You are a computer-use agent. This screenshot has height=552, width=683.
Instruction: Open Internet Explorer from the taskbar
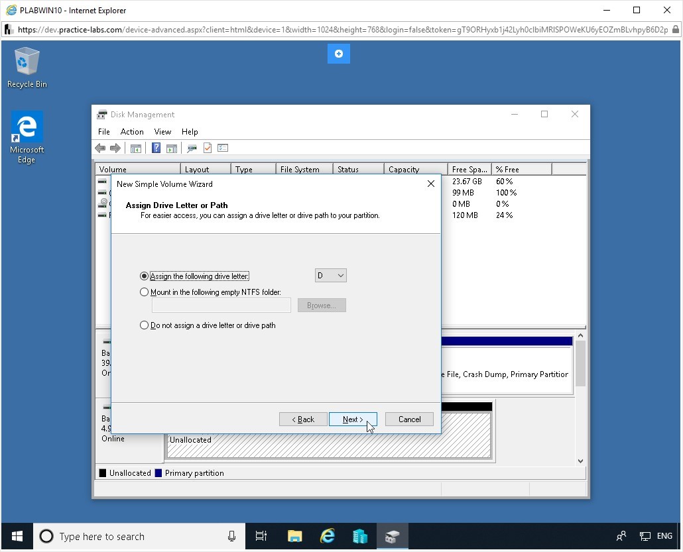click(x=327, y=536)
